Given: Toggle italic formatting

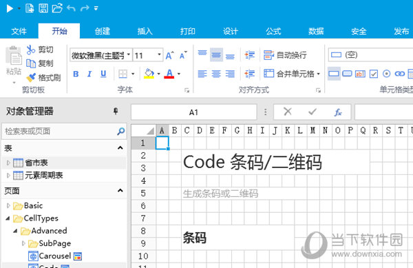Looking at the screenshot, I should pos(89,74).
